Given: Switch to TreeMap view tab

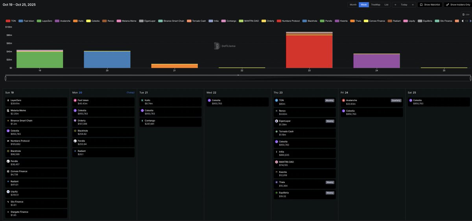Looking at the screenshot, I should (376, 5).
